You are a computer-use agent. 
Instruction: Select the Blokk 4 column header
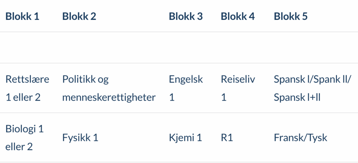pyautogui.click(x=238, y=16)
